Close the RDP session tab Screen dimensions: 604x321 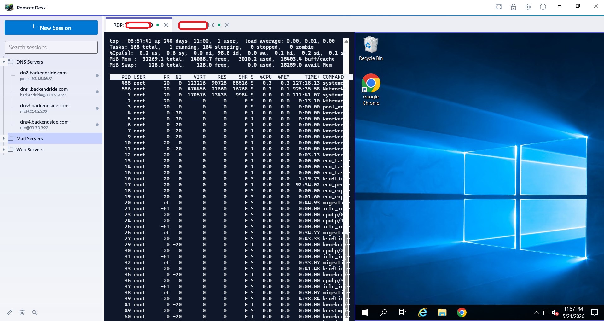pyautogui.click(x=166, y=25)
